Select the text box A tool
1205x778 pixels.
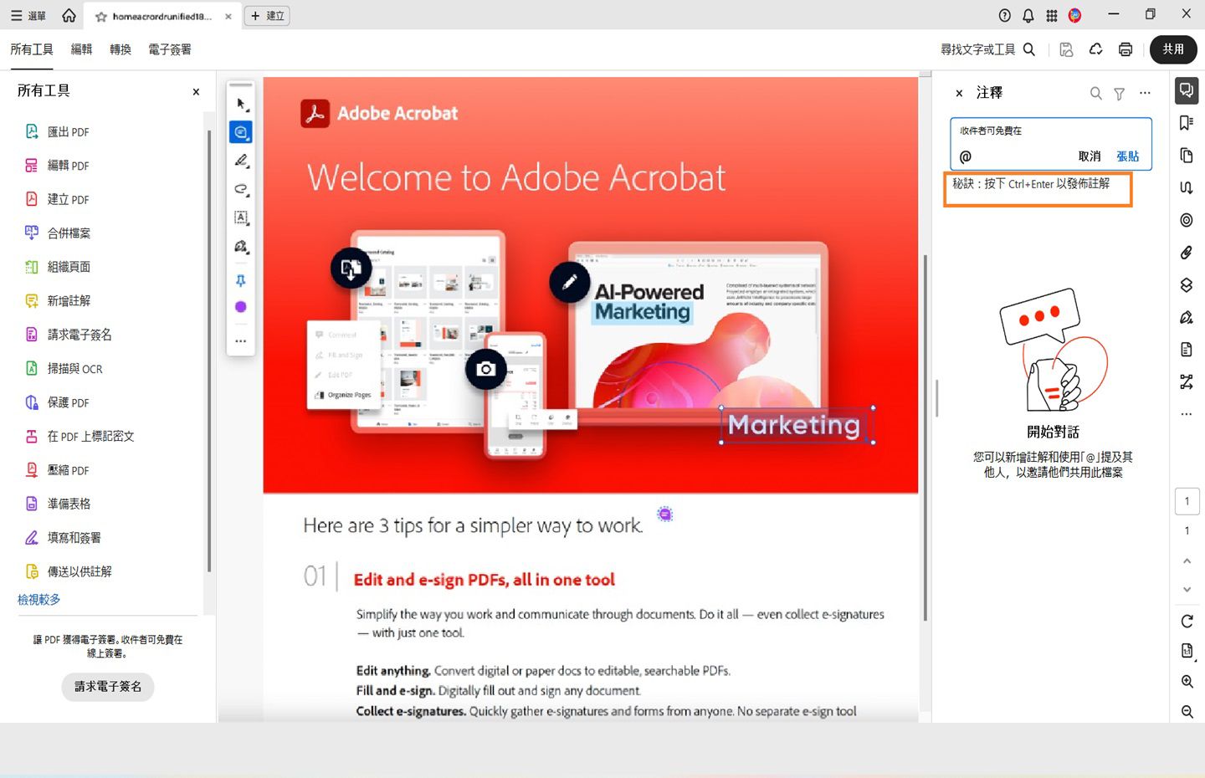pyautogui.click(x=241, y=218)
